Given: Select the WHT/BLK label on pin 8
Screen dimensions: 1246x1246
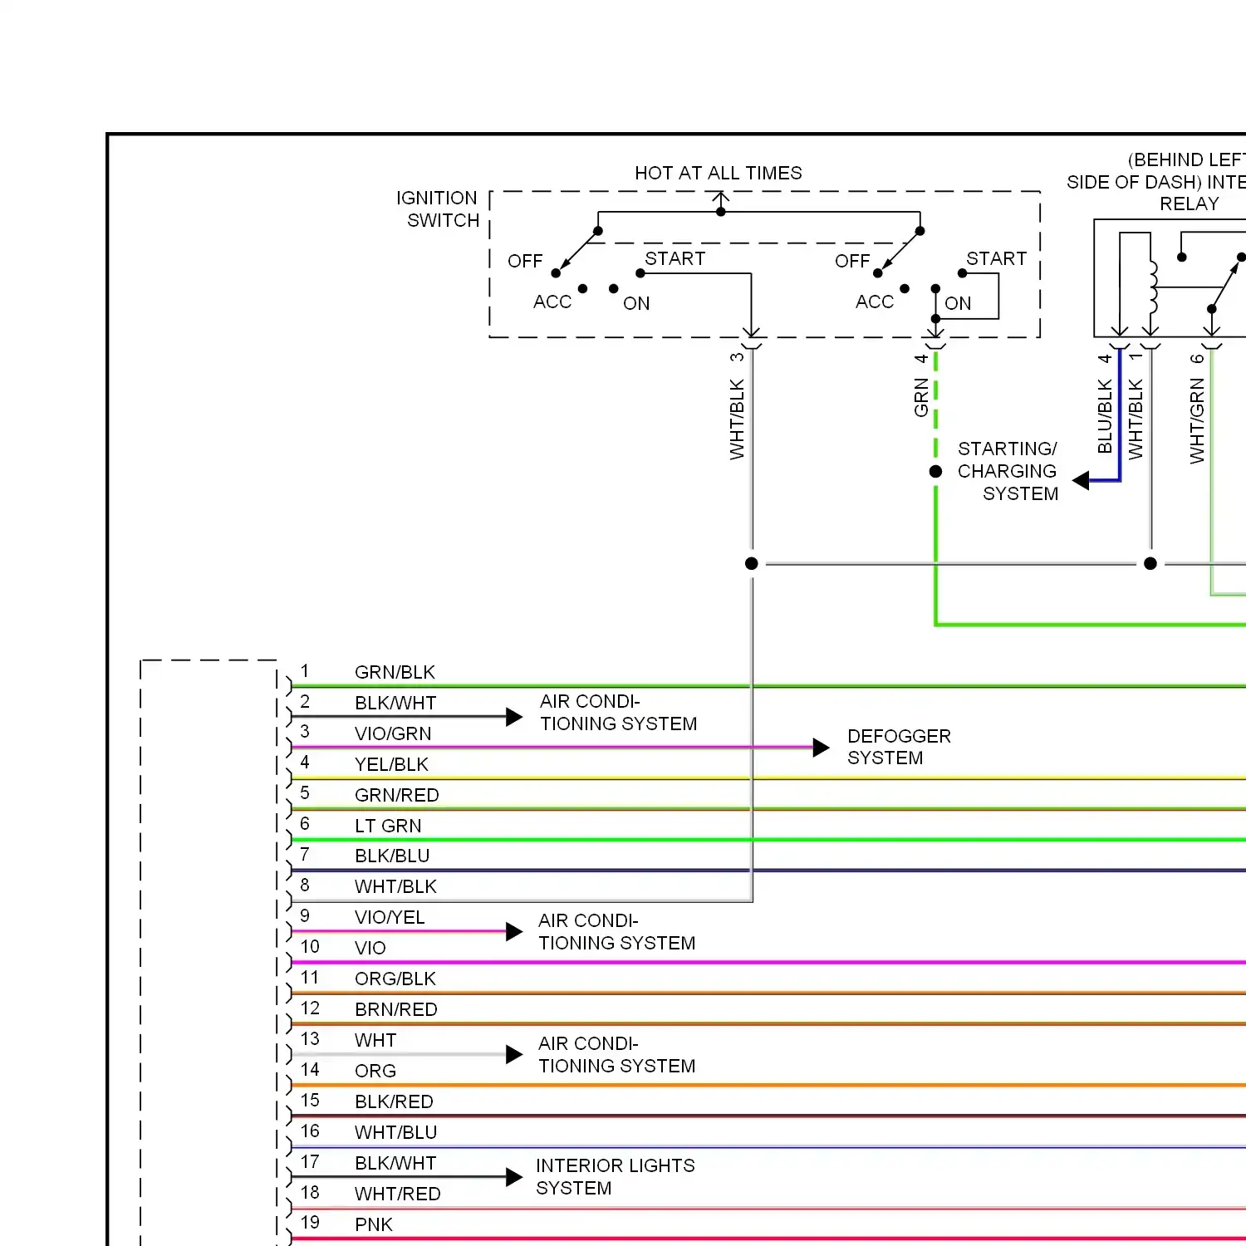Looking at the screenshot, I should pyautogui.click(x=395, y=886).
